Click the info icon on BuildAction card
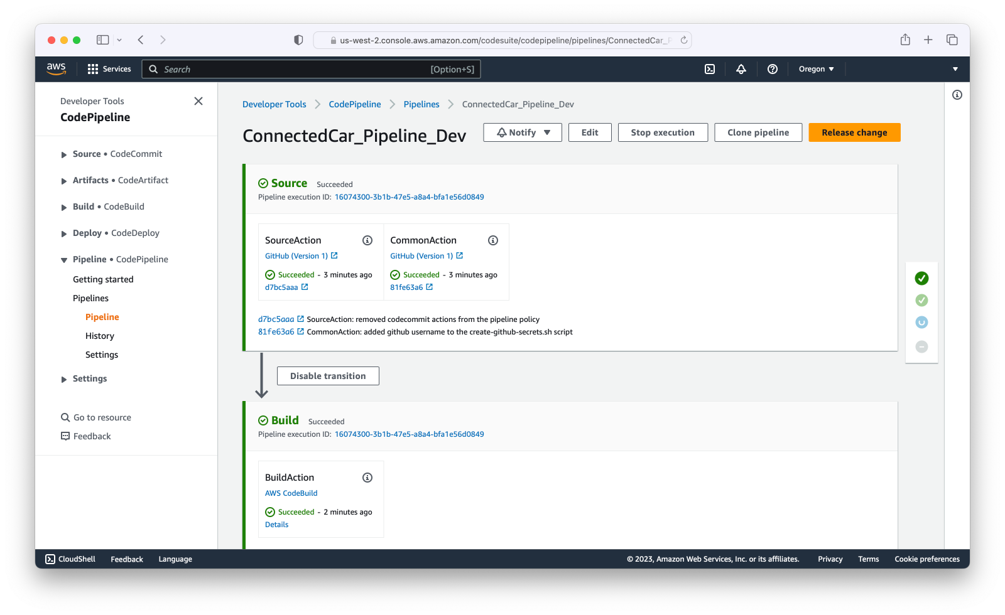The image size is (1005, 615). click(x=367, y=478)
